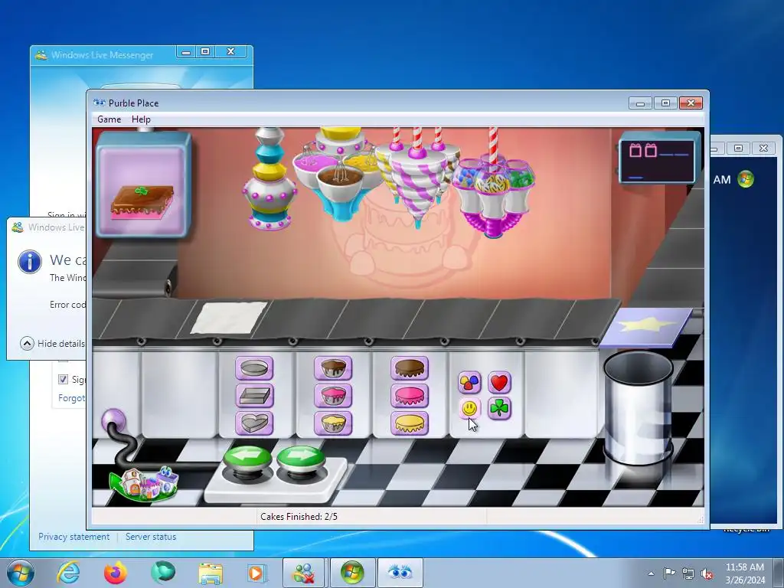
Task: Open Windows Explorer folder on taskbar
Action: tap(211, 573)
